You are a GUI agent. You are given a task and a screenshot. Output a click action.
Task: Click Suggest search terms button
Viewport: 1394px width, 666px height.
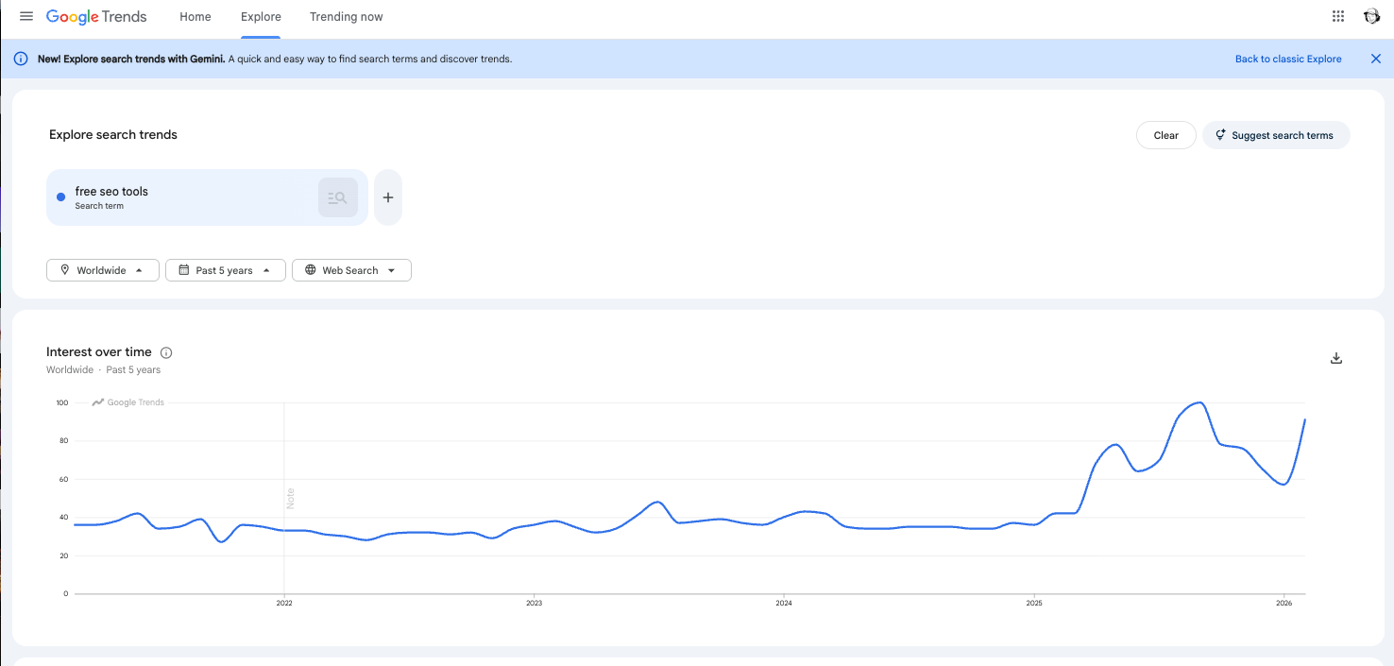(x=1276, y=135)
